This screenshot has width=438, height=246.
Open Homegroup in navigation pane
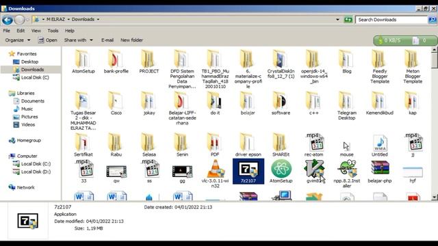click(25, 140)
